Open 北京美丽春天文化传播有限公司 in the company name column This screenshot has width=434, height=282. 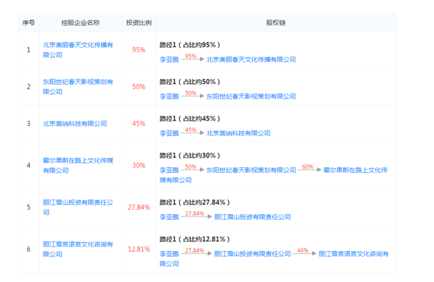tap(78, 45)
